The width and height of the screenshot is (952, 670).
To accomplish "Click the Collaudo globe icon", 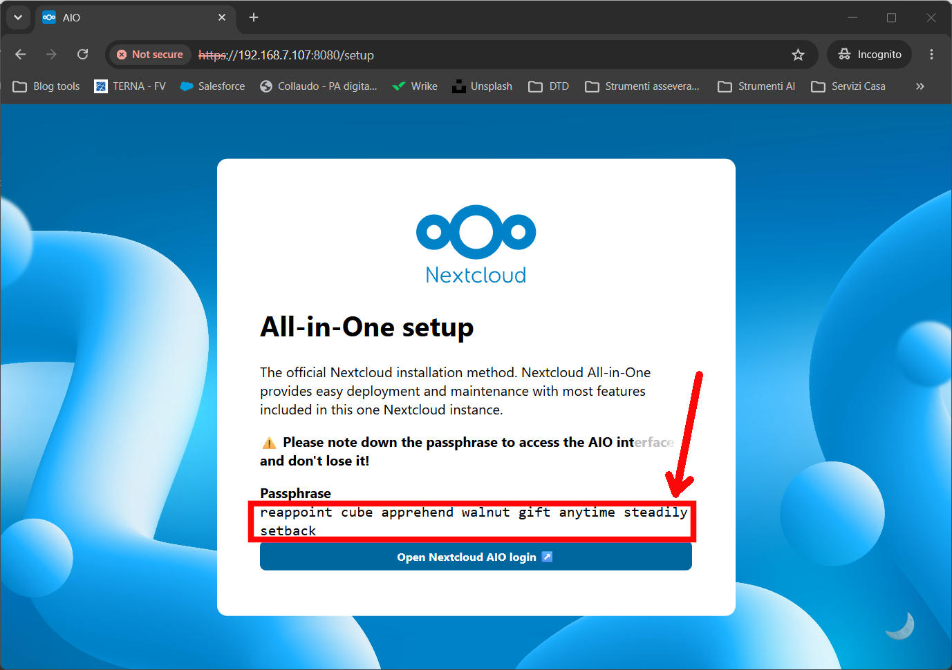I will pos(266,86).
